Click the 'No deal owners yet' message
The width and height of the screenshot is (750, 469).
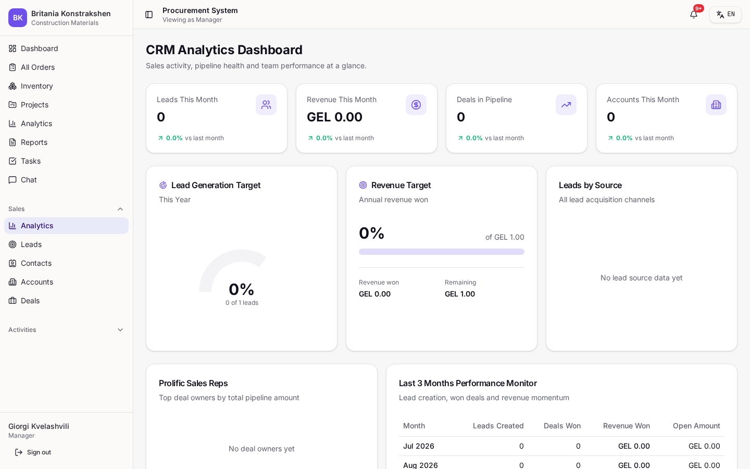(261, 449)
